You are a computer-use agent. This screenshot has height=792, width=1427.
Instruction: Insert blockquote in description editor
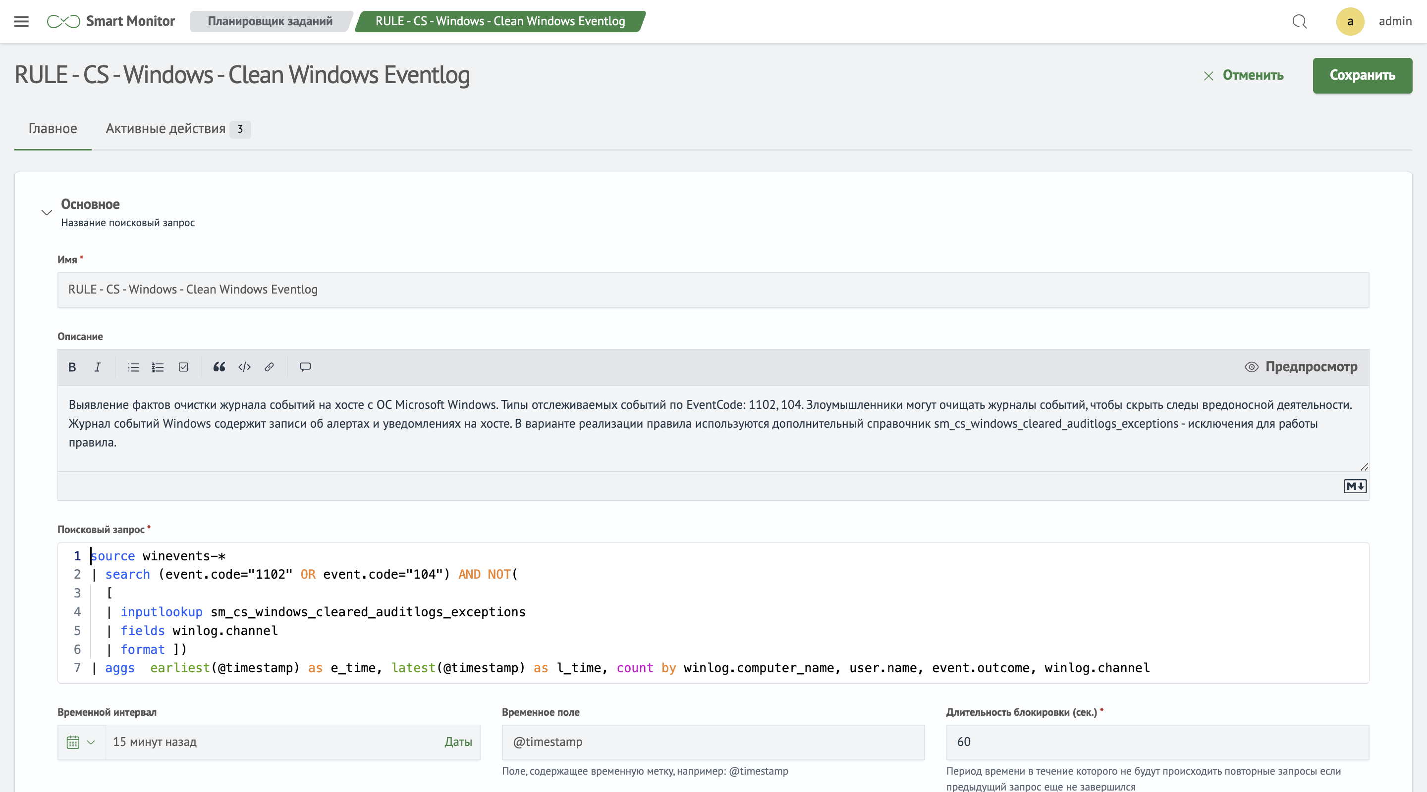click(x=219, y=367)
